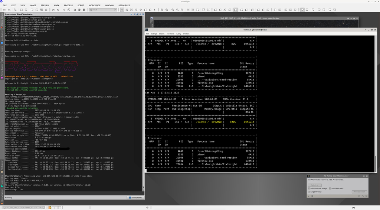
Task: Open the WORKSPACE menu
Action: [x=95, y=5]
